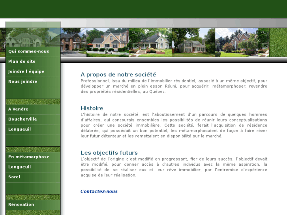This screenshot has width=287, height=215.
Task: Click the Histoire heading
Action: (x=92, y=108)
